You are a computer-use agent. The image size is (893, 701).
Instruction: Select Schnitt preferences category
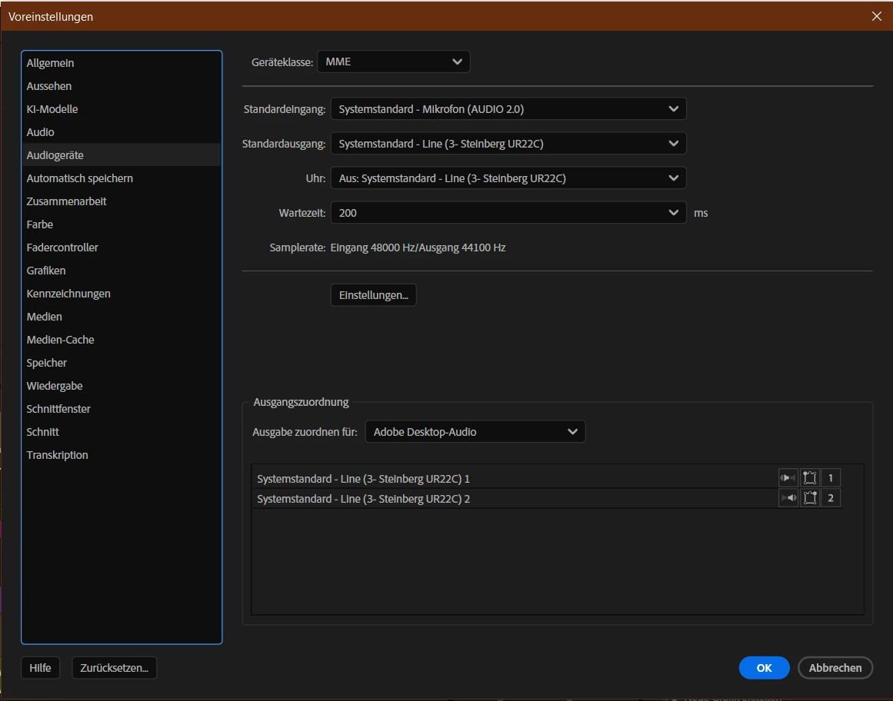point(122,432)
